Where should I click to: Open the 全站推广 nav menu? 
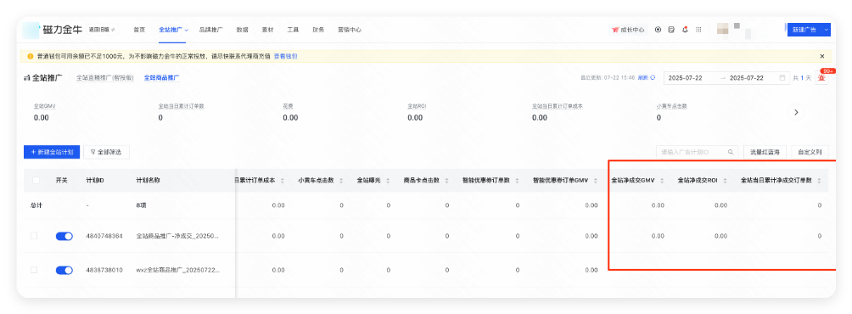pyautogui.click(x=173, y=30)
